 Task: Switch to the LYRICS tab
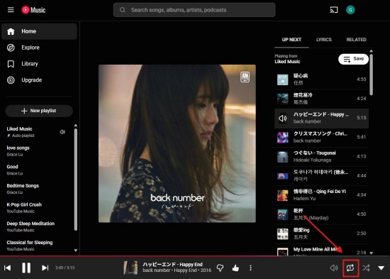pos(324,40)
